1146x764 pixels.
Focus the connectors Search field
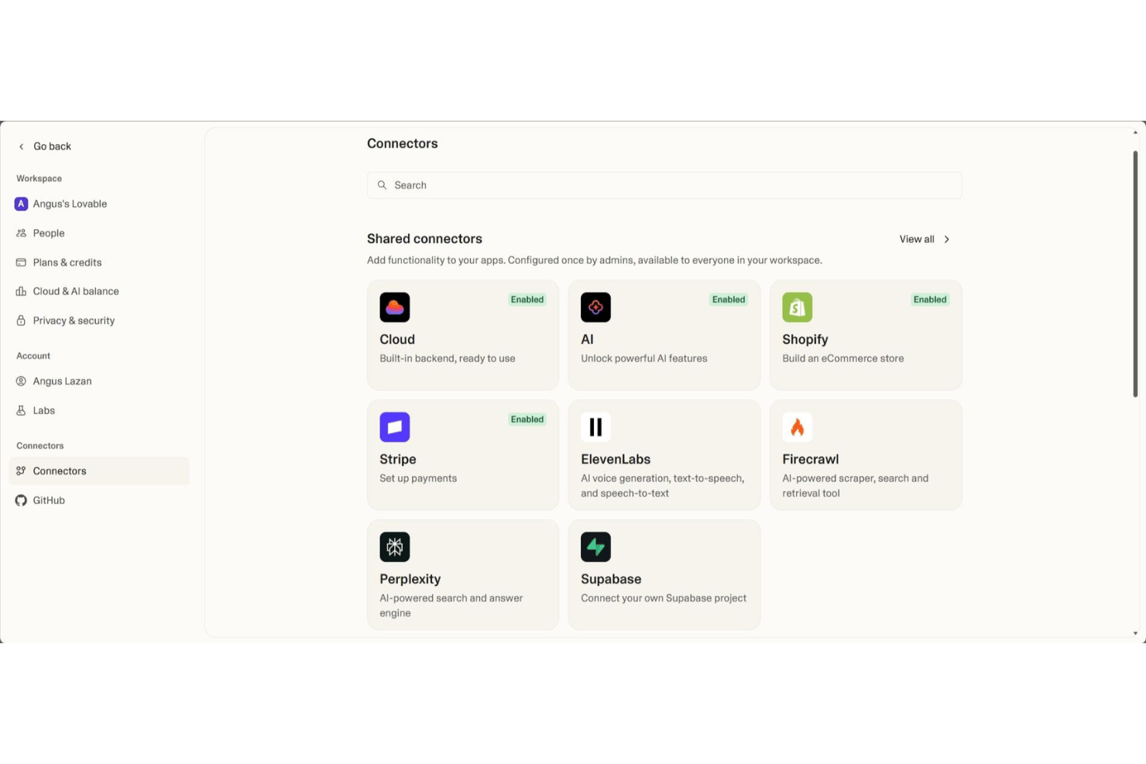click(664, 185)
